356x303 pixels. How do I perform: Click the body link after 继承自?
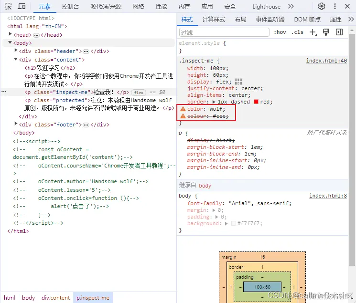pyautogui.click(x=205, y=186)
